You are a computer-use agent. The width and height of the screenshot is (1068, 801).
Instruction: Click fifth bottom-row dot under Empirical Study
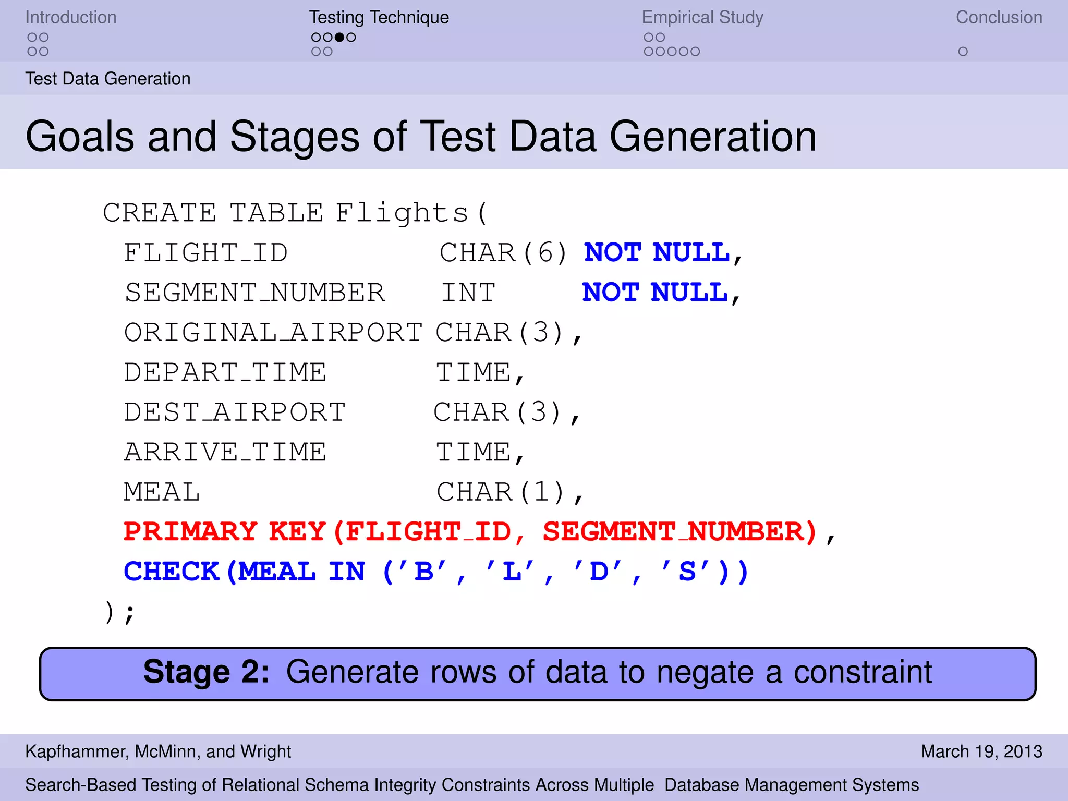(695, 52)
